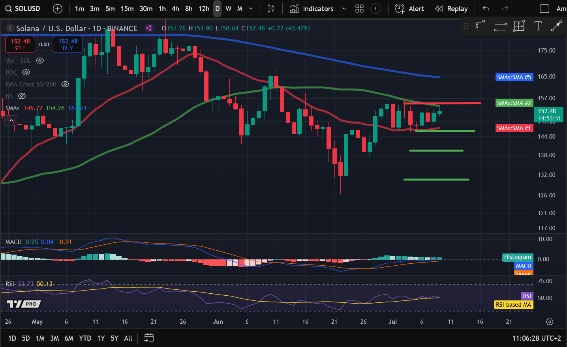Click the current price 152.48 label
This screenshot has height=347, width=567.
549,114
